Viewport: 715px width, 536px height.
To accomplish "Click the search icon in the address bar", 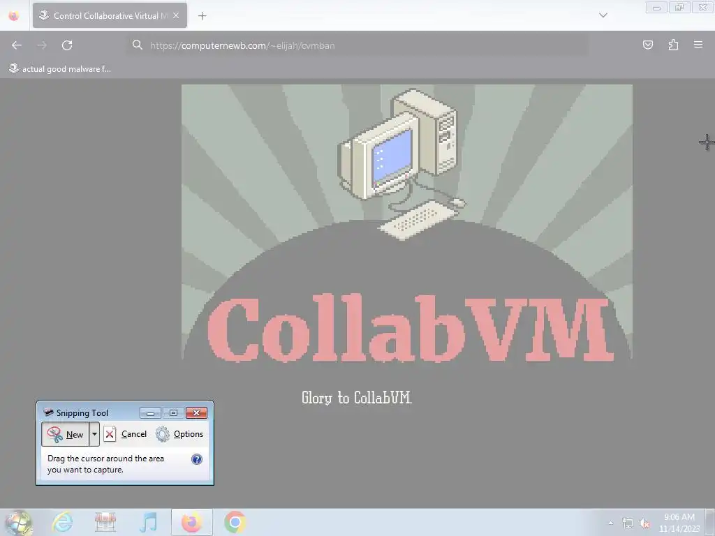I will point(138,45).
